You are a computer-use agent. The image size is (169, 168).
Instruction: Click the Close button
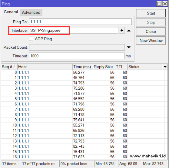click(x=151, y=31)
